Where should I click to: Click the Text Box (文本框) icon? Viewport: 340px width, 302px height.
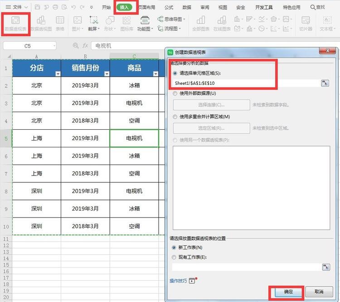[327, 24]
